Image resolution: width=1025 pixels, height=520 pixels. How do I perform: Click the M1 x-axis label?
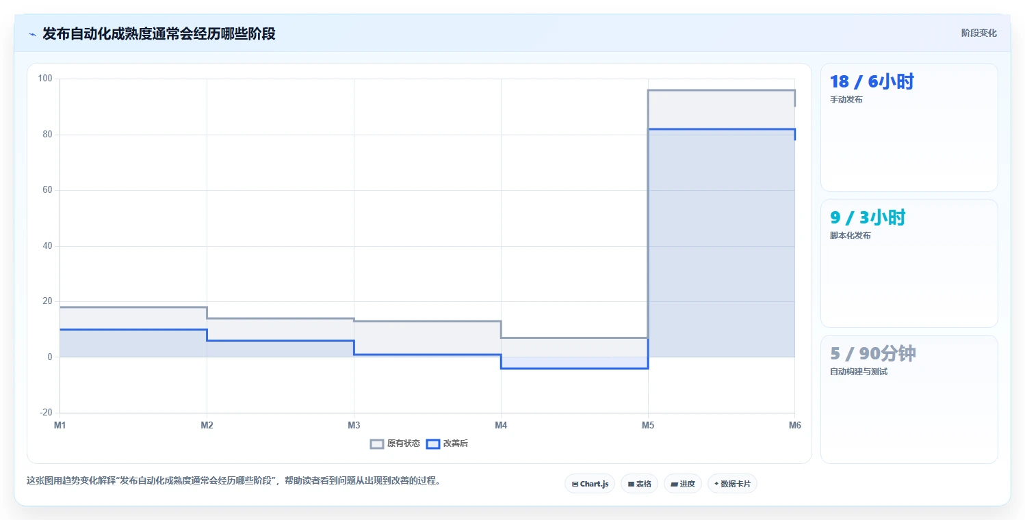click(60, 425)
